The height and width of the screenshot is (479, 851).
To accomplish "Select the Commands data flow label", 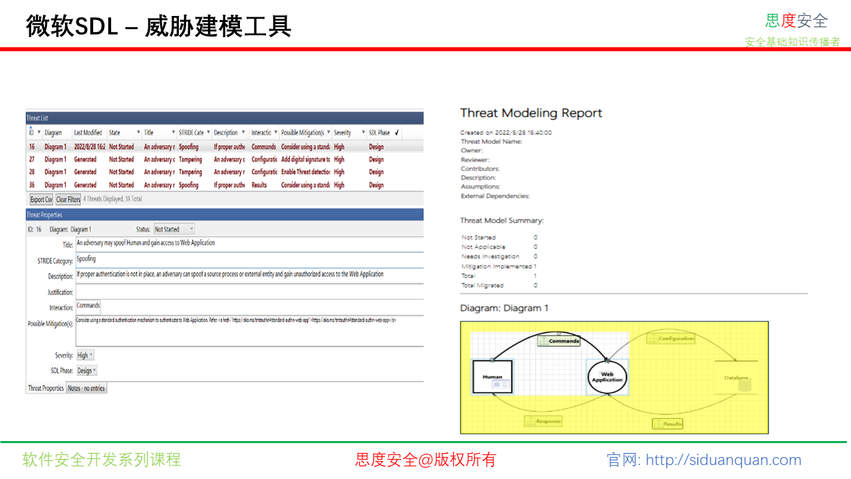I will pos(563,341).
